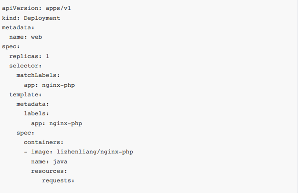
Task: Click app: nginx-php under matchLabels
Action: tap(49, 85)
